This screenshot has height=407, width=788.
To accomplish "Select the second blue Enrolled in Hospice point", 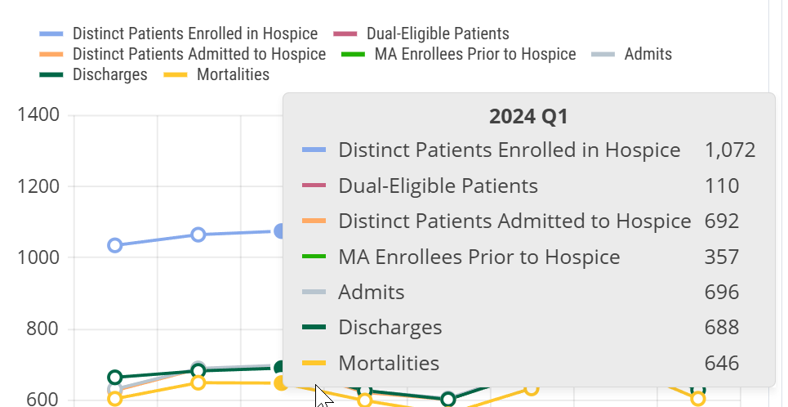I will [198, 235].
